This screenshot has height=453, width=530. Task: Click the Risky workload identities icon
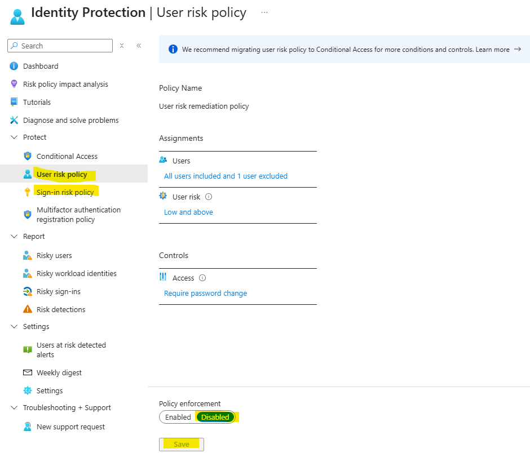click(x=28, y=273)
